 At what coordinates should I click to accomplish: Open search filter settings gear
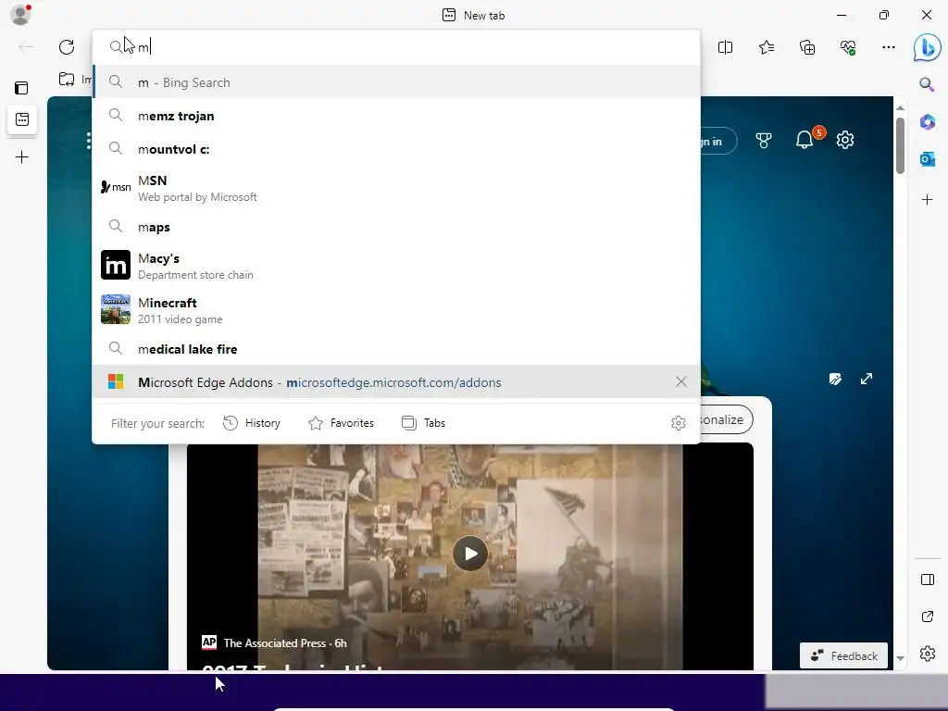pyautogui.click(x=679, y=422)
